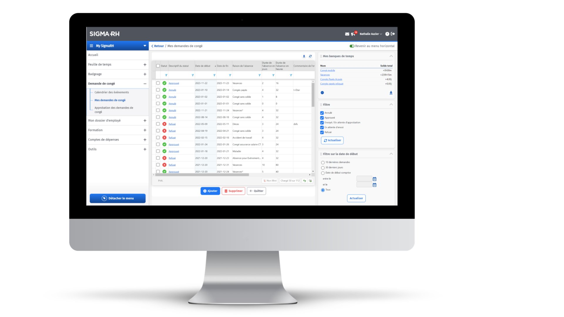This screenshot has height=317, width=564.
Task: Navigate to 'Calendrier des événements' menu item
Action: (112, 92)
